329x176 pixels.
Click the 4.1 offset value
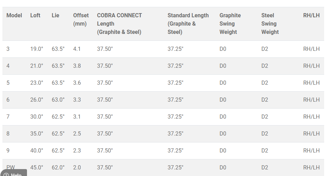[77, 49]
